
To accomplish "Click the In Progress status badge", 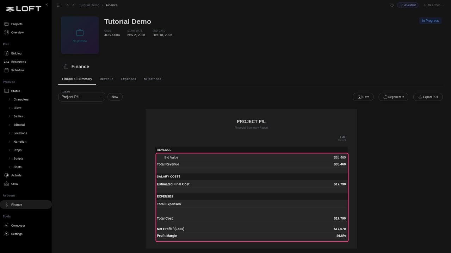I will click(x=430, y=21).
